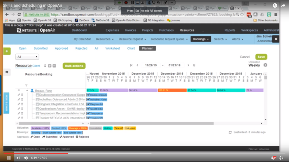The height and width of the screenshot is (162, 289).
Task: Click the green plus create button
Action: point(7,51)
